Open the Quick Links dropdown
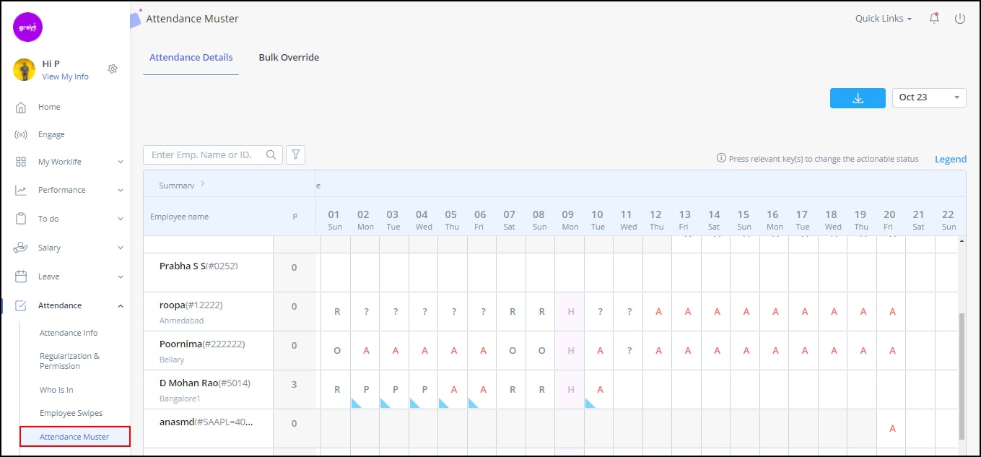981x457 pixels. coord(884,19)
